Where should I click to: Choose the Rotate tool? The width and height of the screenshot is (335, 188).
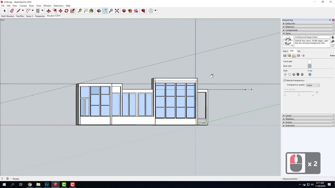[66, 11]
